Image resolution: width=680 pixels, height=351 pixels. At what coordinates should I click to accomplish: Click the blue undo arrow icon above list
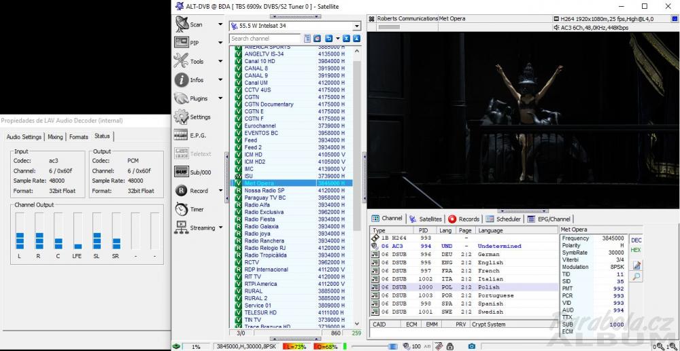tap(328, 39)
